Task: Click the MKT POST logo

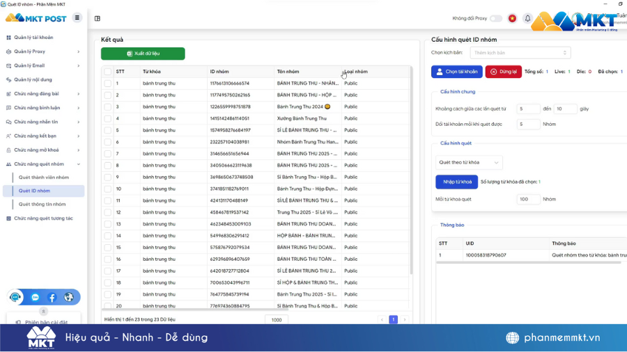Action: [x=36, y=18]
